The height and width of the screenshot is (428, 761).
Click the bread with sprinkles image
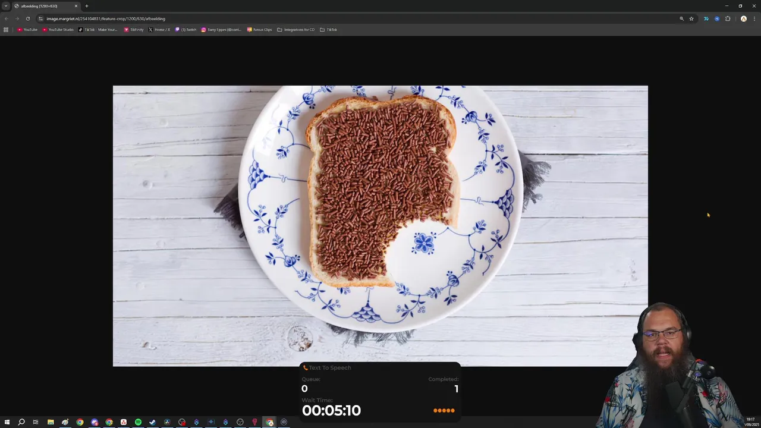click(380, 226)
